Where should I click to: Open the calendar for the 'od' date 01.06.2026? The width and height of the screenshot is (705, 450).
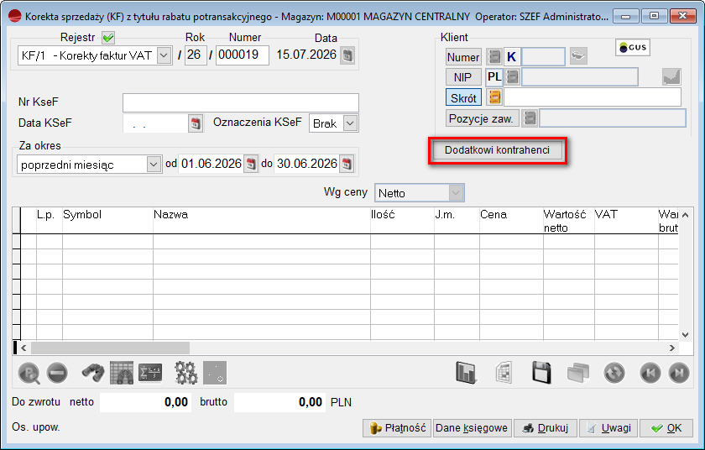pyautogui.click(x=251, y=164)
